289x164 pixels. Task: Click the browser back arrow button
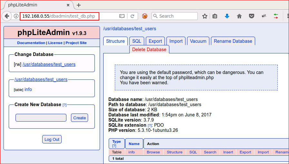tap(7, 16)
